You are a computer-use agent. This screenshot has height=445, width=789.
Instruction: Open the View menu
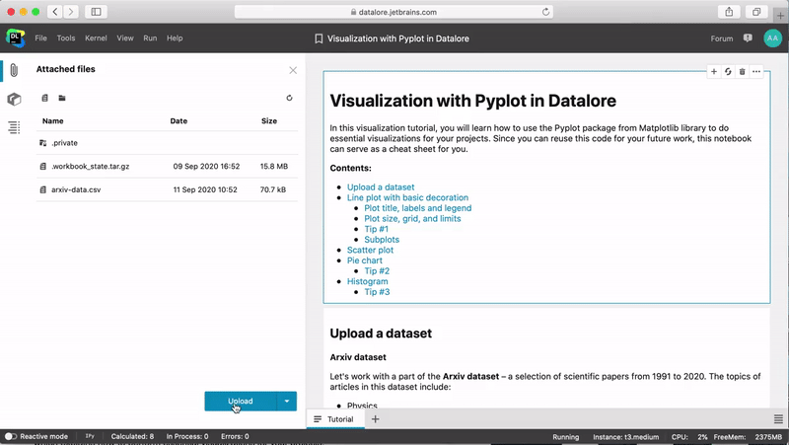(125, 38)
